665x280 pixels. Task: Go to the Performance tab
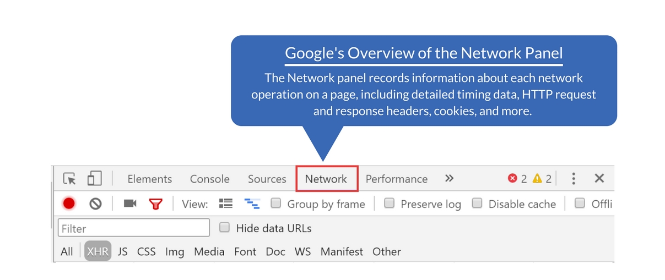397,179
